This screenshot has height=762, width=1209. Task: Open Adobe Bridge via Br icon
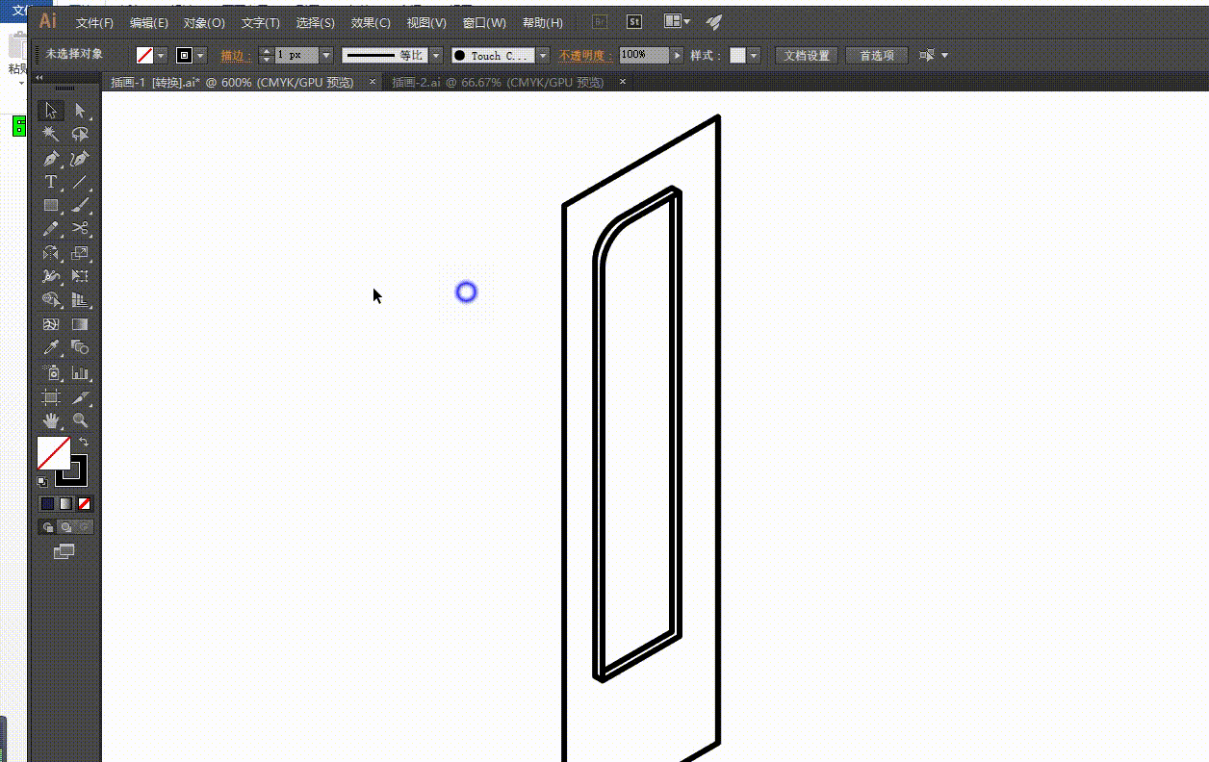pyautogui.click(x=601, y=21)
